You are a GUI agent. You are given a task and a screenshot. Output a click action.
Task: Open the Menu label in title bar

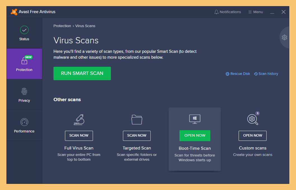tap(258, 12)
